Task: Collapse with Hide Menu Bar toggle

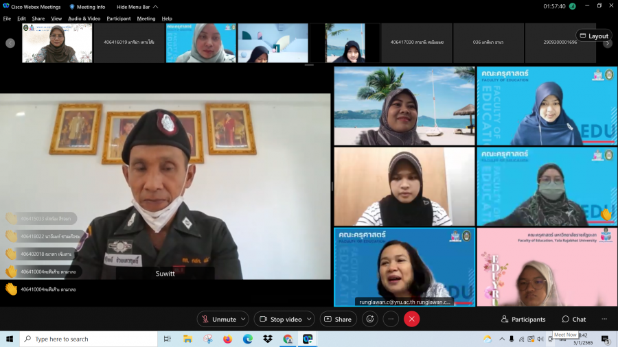Action: coord(135,7)
